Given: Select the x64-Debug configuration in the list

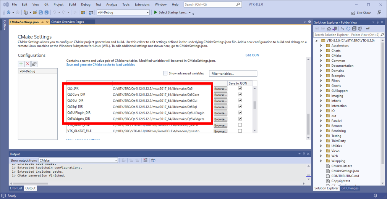Looking at the screenshot, I should [x=38, y=71].
